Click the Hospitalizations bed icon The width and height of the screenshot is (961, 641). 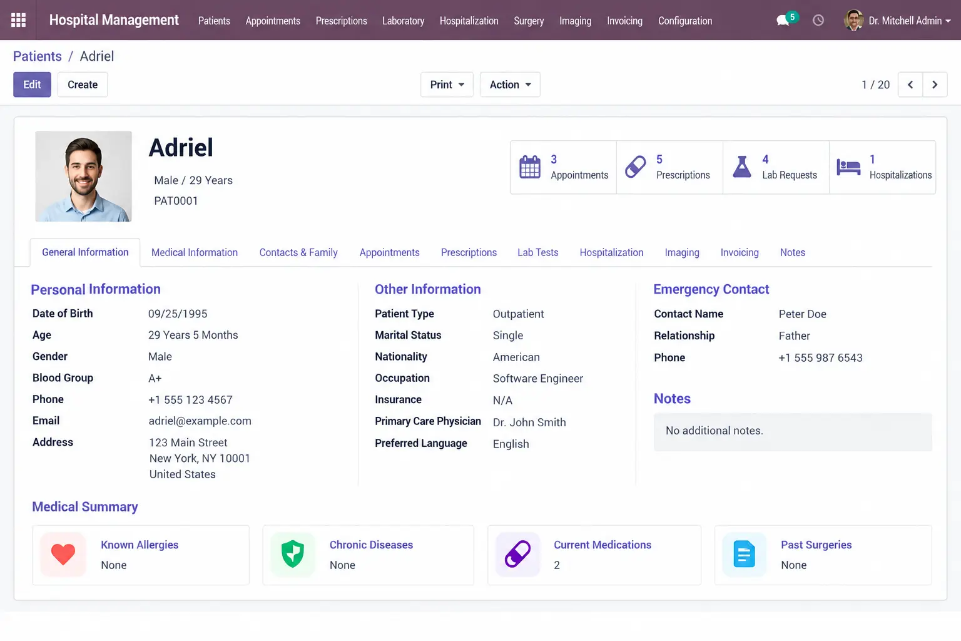(848, 167)
